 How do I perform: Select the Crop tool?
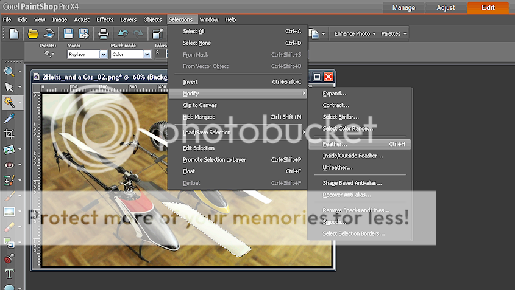tap(9, 133)
